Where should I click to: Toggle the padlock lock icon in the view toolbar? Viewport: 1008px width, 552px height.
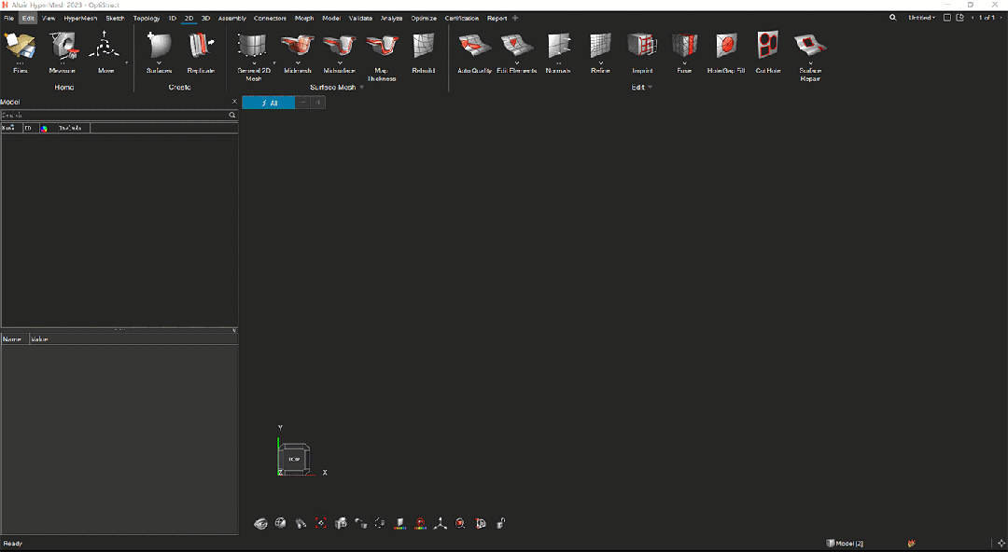coord(501,523)
